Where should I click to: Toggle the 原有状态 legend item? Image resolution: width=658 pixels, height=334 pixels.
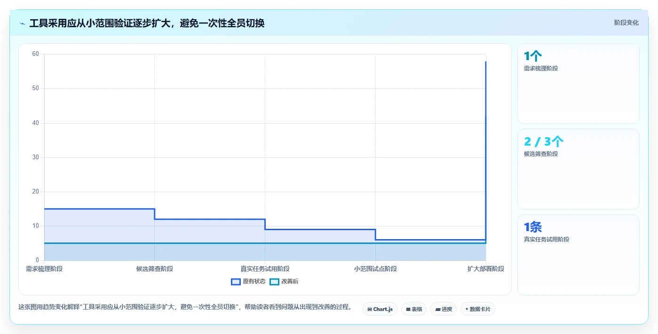(x=248, y=281)
